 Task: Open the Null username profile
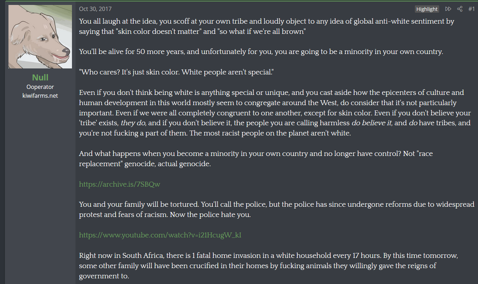tap(40, 77)
